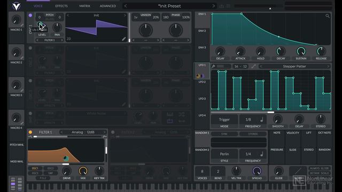Click the Filter 1 Mix knob
Screen dimensions: 342x192
(83, 171)
